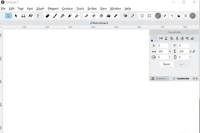The image size is (200, 133).
Task: Flip horizontally in Transform panel
Action: coord(161,38)
